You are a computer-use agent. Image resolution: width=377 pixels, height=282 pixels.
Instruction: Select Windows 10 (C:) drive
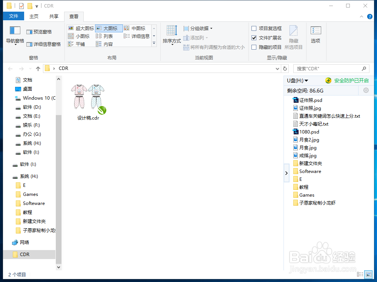click(x=35, y=98)
